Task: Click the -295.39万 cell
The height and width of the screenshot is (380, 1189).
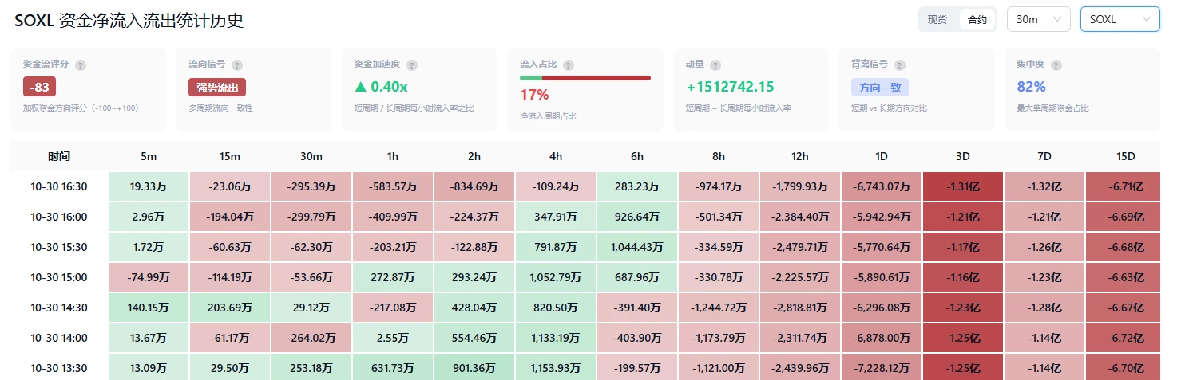Action: (311, 186)
